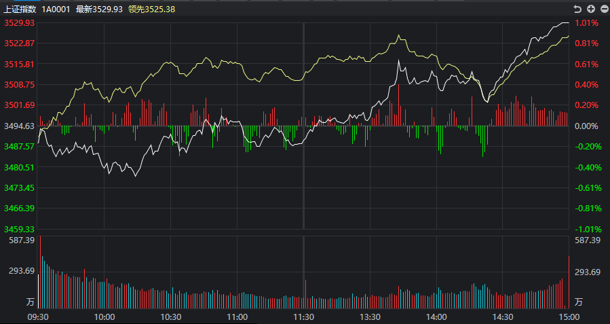Click the red 0.20% percent label
Image resolution: width=610 pixels, height=324 pixels.
tap(587, 105)
